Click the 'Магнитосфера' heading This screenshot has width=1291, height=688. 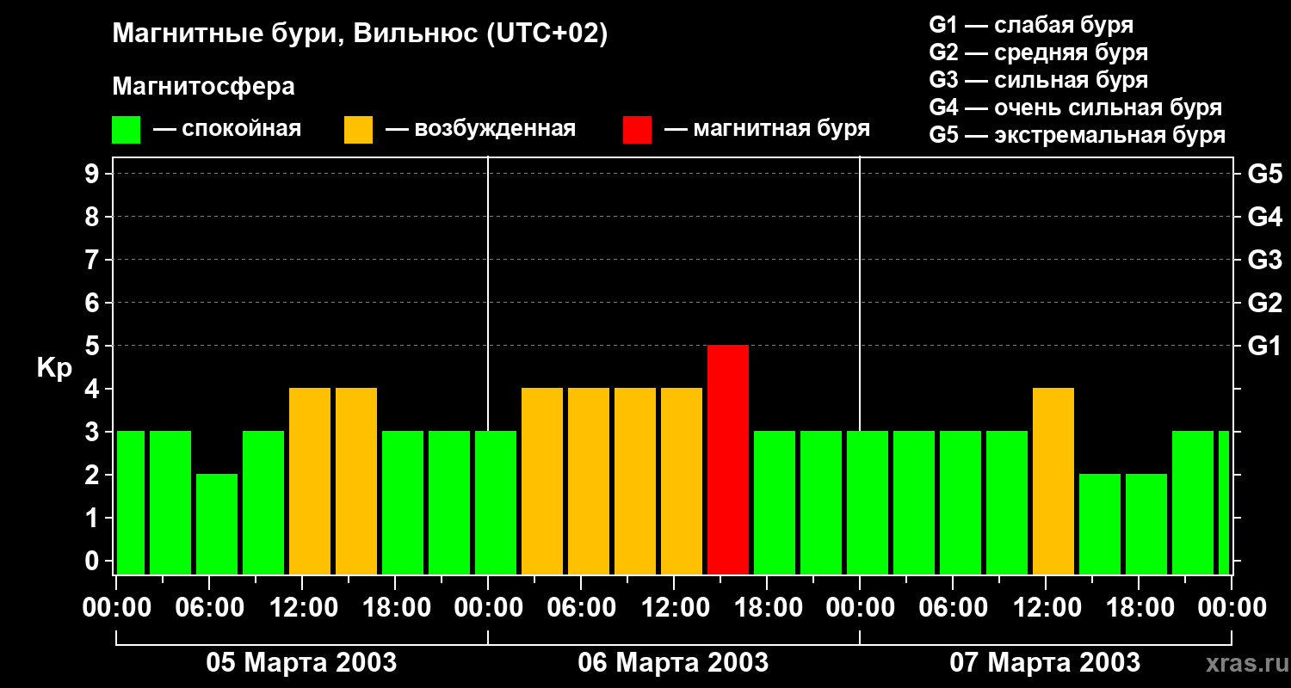pos(204,87)
